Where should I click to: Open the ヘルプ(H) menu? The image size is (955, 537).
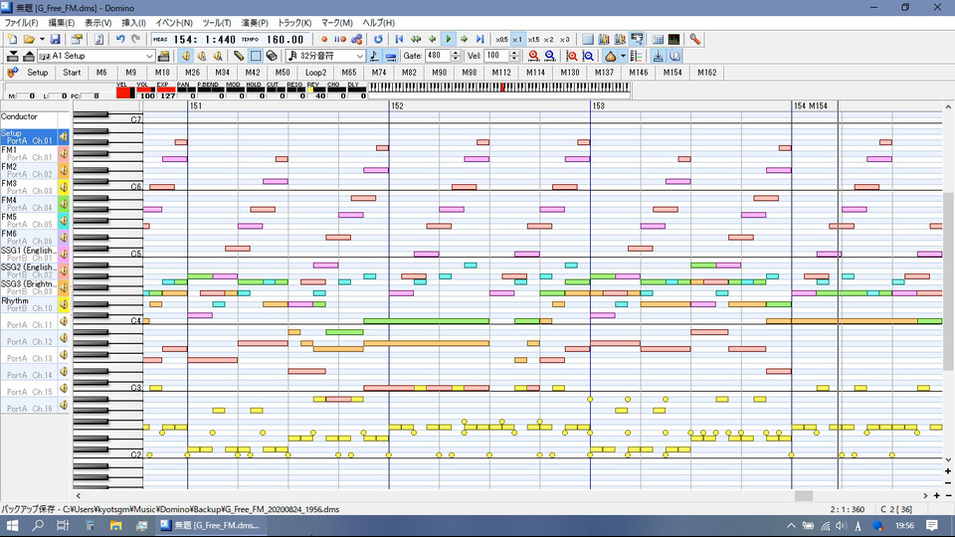click(x=378, y=23)
